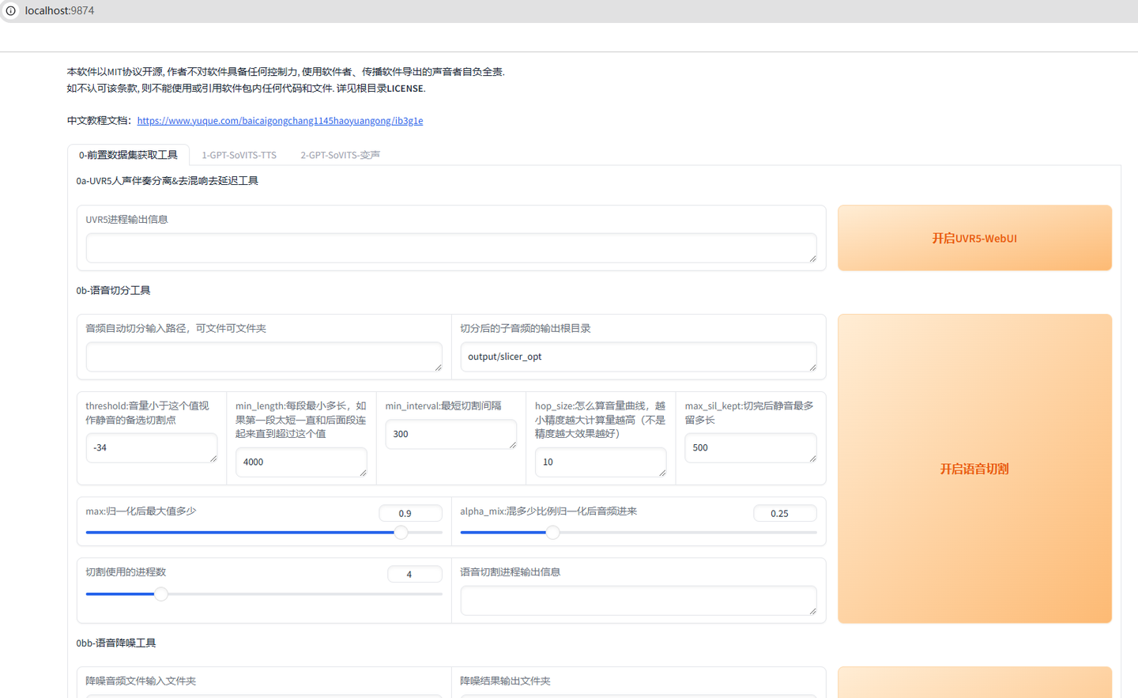Screen dimensions: 1138x698
Task: Click the max_sil_kept field showing 500
Action: coord(750,447)
